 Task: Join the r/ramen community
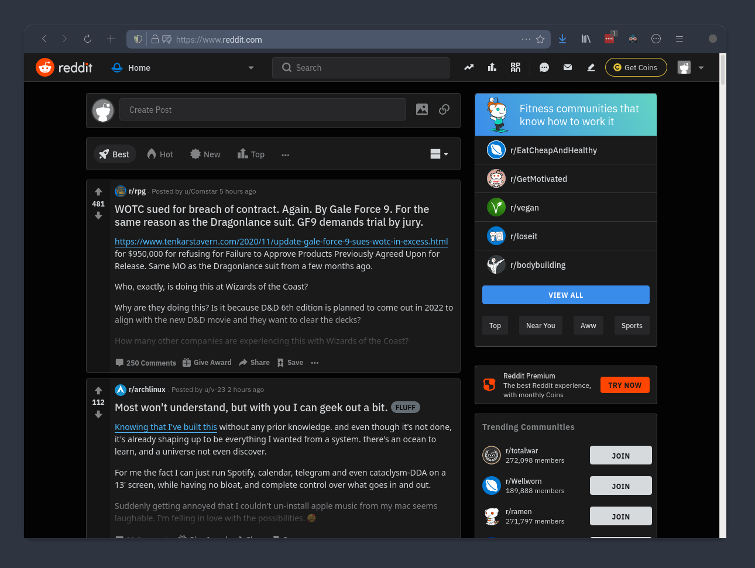coord(621,516)
